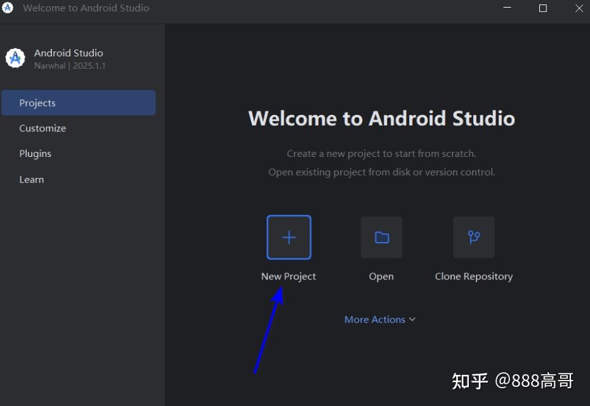Close the Welcome to Android Studio window

tap(579, 8)
